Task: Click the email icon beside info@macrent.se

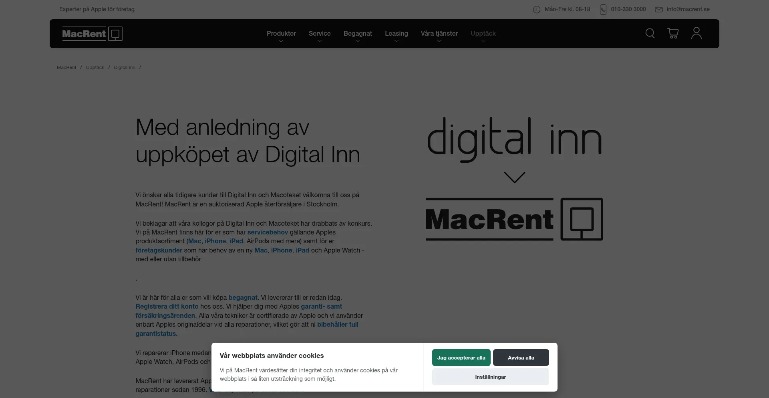Action: click(658, 9)
